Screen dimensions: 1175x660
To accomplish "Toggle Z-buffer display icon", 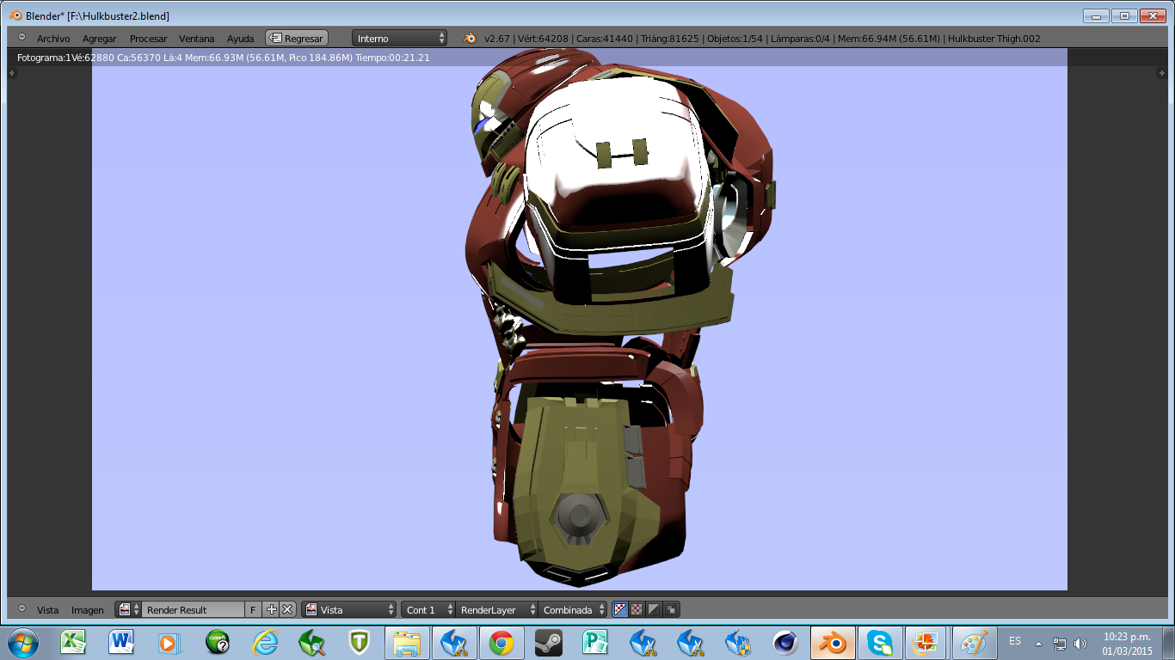I will pos(672,609).
